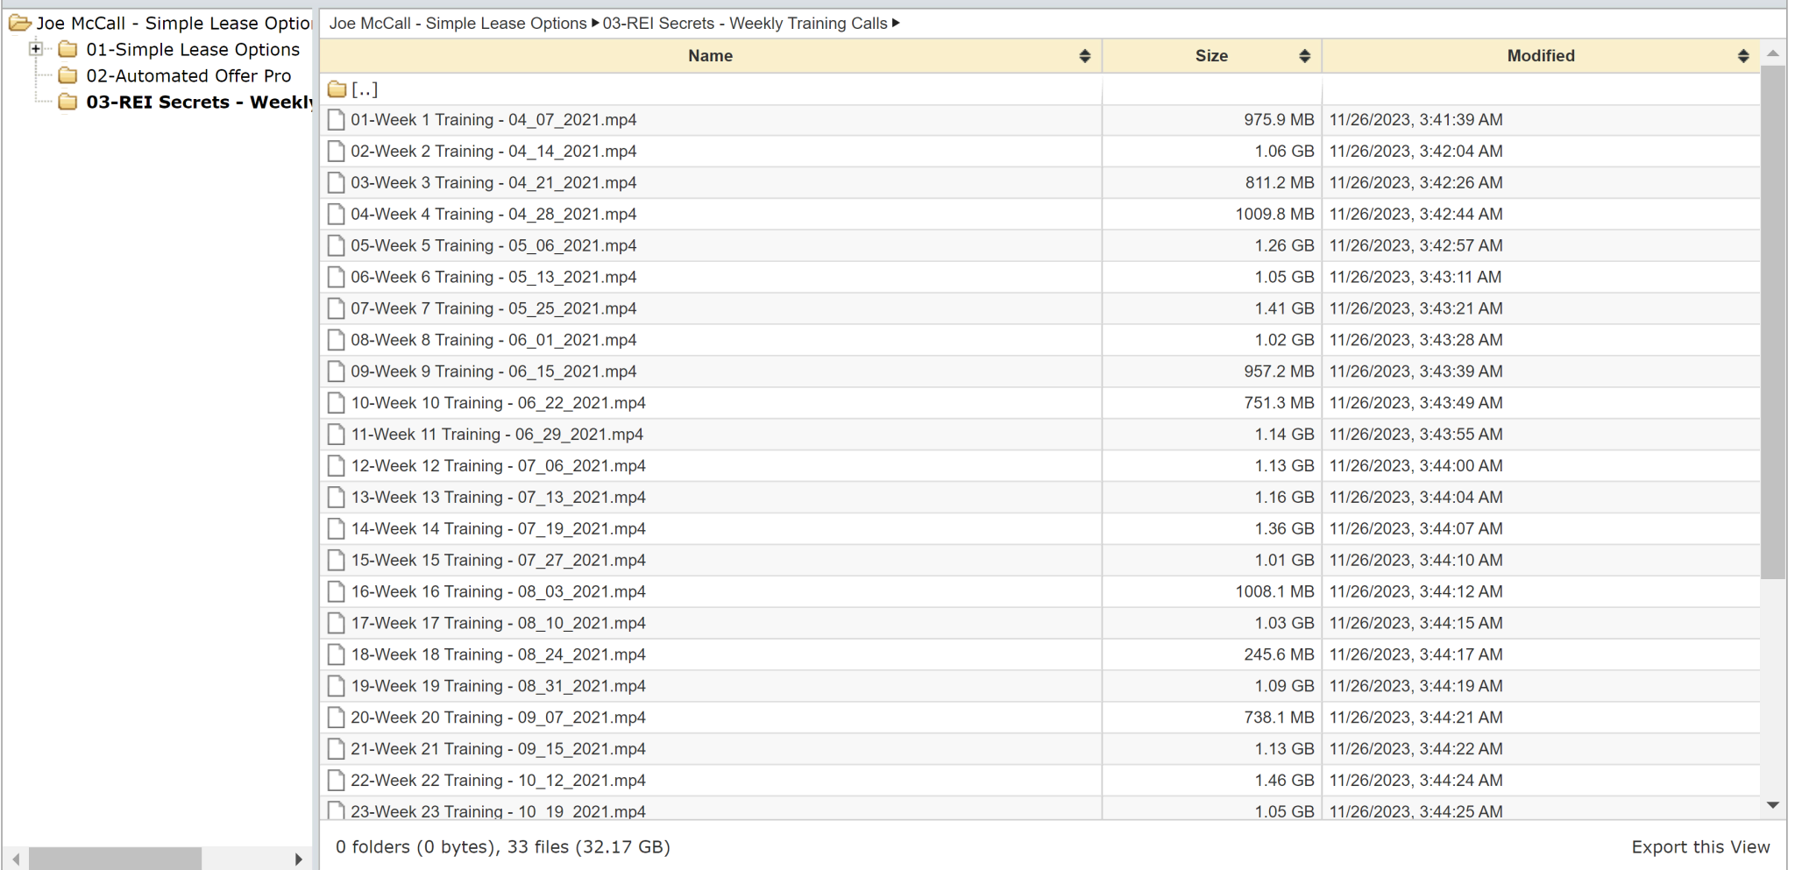Open the parent folder [..] icon
Image resolution: width=1795 pixels, height=870 pixels.
pyautogui.click(x=337, y=88)
